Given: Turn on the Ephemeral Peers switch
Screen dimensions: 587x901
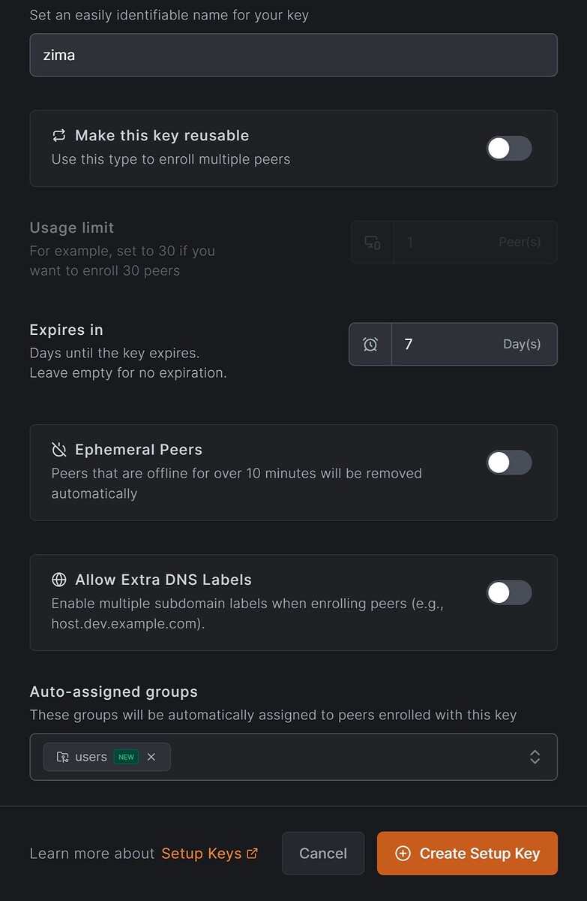Looking at the screenshot, I should click(x=508, y=463).
